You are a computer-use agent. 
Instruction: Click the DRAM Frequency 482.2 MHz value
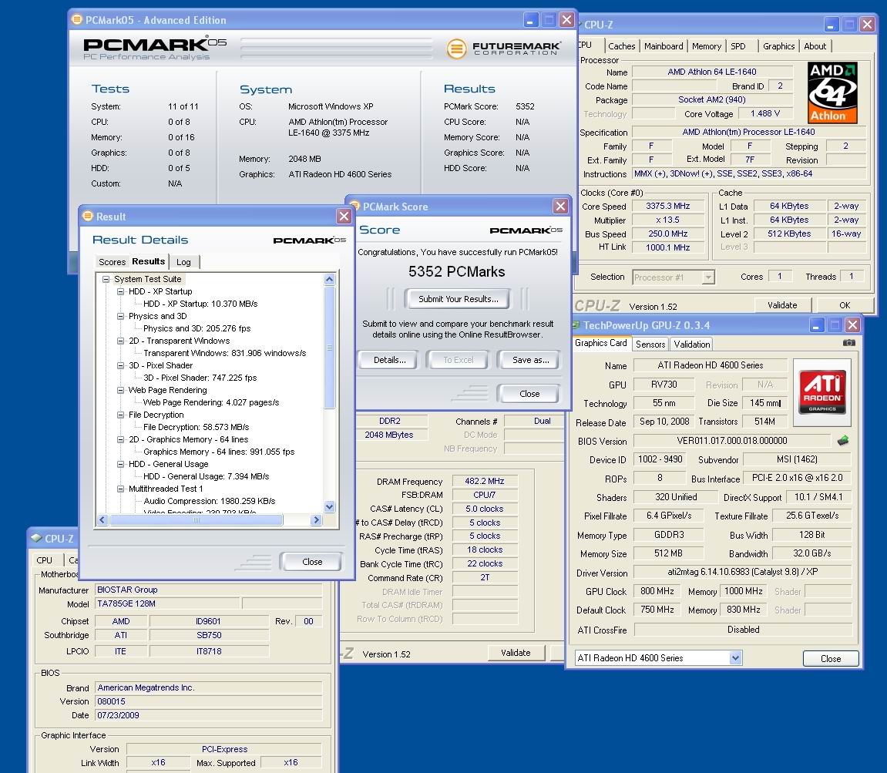[x=484, y=481]
